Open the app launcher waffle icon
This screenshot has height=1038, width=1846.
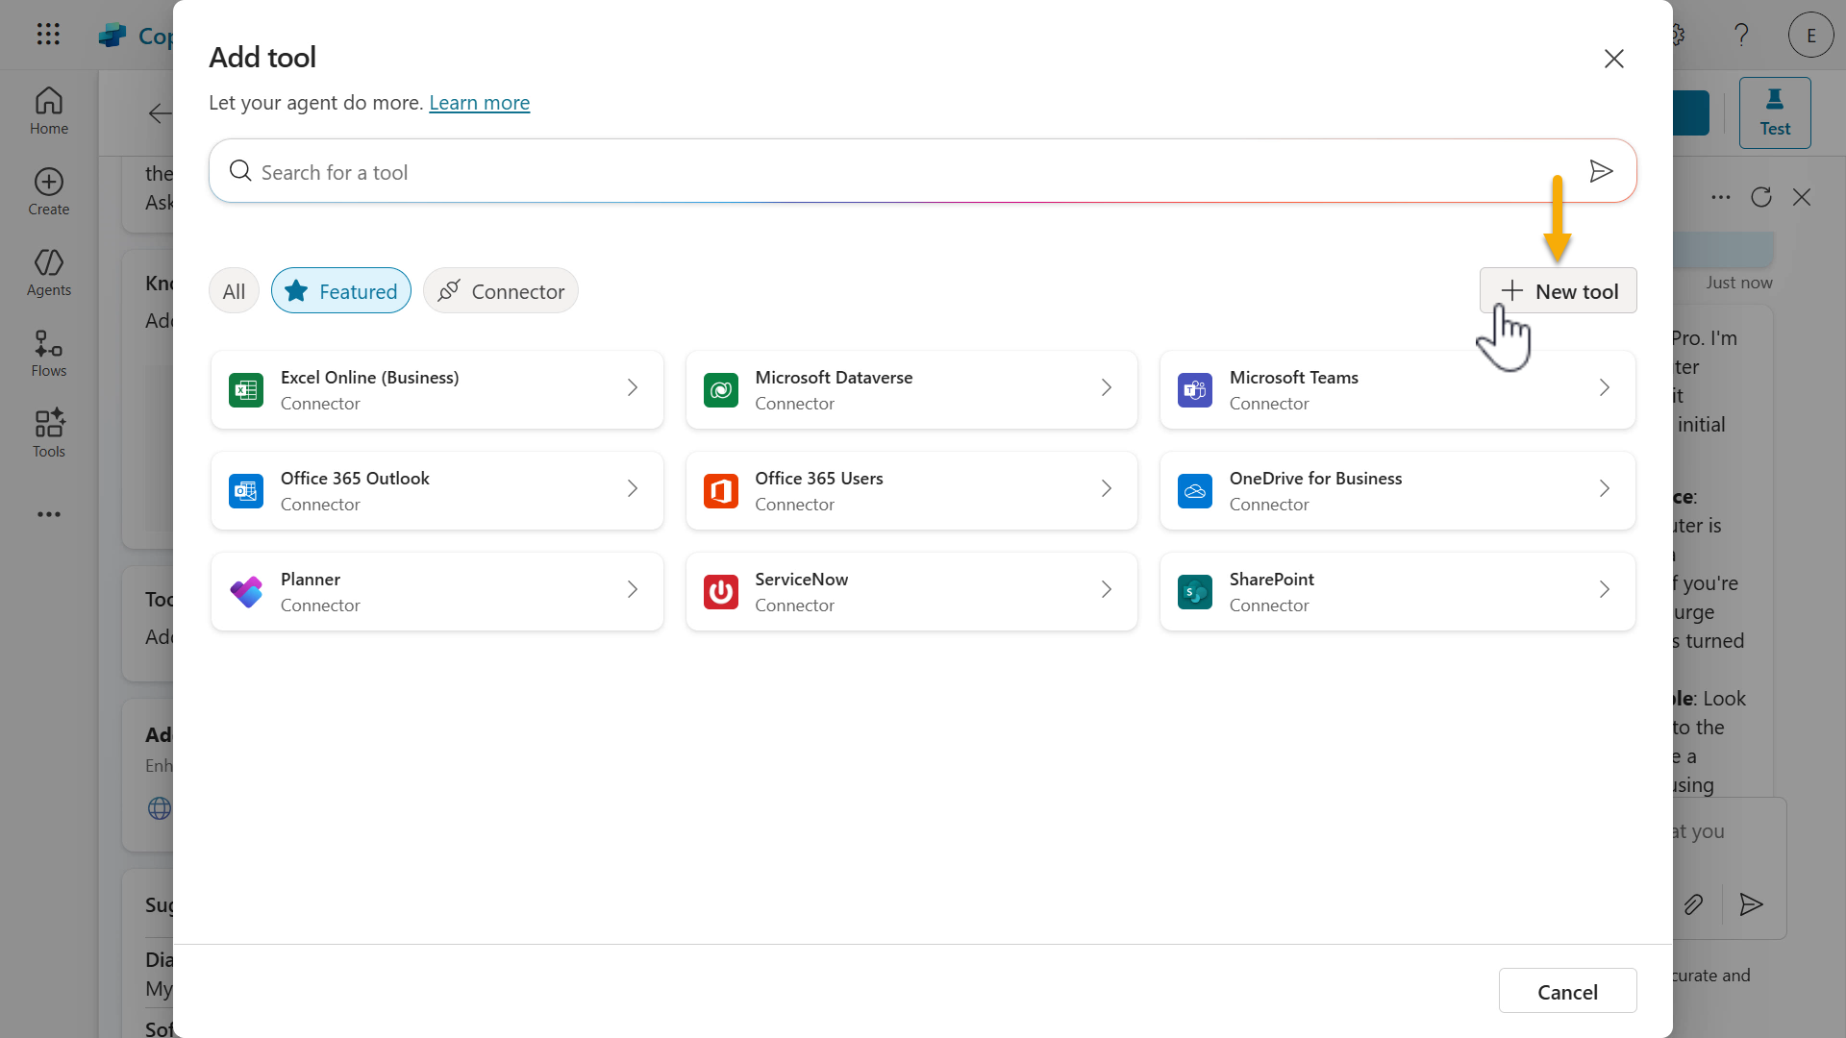[48, 35]
